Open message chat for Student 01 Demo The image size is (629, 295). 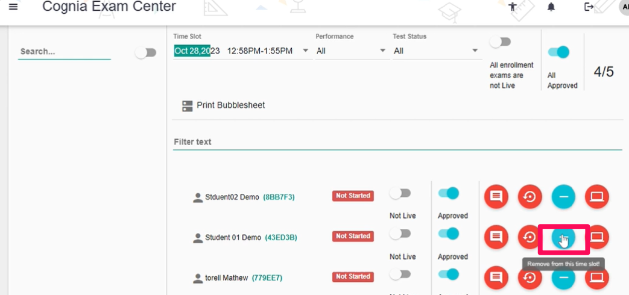pyautogui.click(x=496, y=237)
